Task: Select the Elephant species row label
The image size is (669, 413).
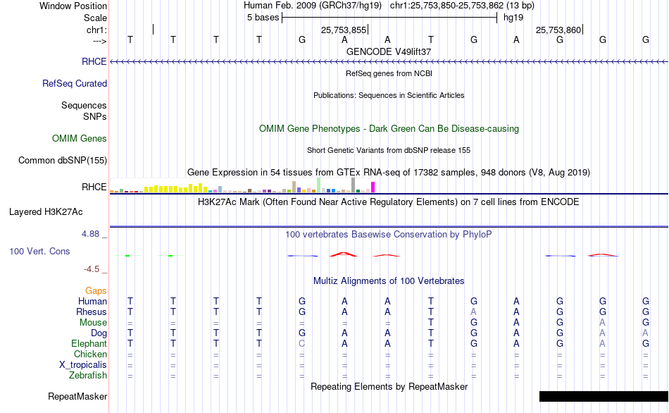Action: point(89,344)
